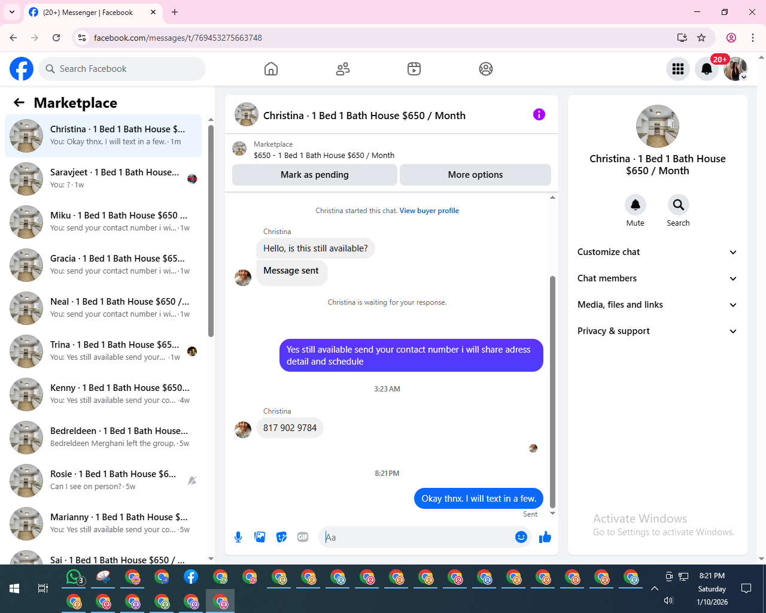Viewport: 766px width, 613px height.
Task: Click the chat messages scrollbar
Action: click(552, 392)
